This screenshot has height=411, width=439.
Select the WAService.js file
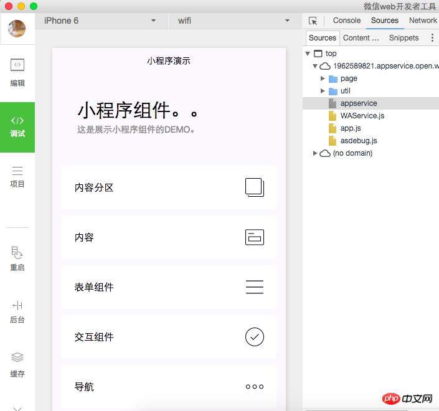pyautogui.click(x=362, y=116)
